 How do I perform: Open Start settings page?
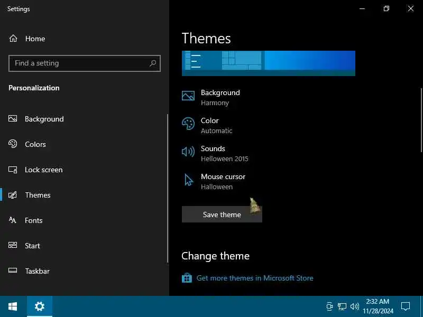coord(84,246)
